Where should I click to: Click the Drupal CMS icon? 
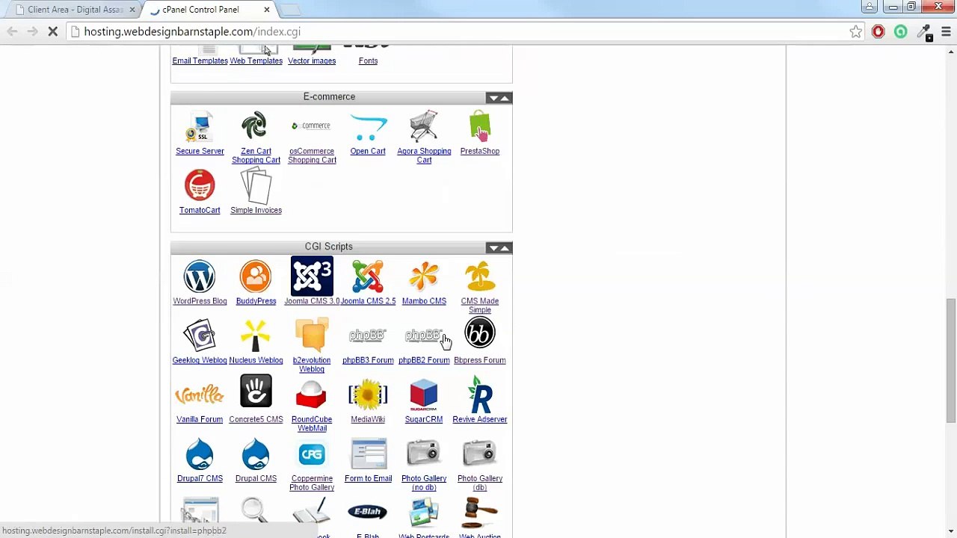pos(256,454)
